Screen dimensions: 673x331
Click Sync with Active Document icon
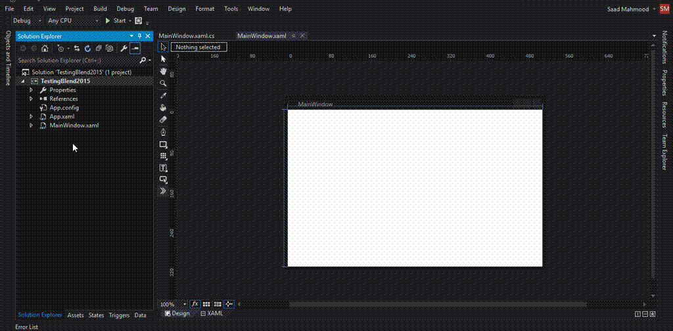coord(77,49)
